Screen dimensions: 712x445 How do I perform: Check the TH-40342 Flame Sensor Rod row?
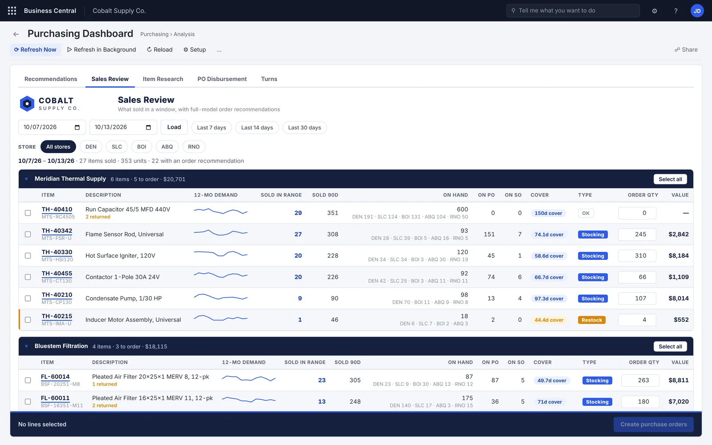(x=28, y=235)
